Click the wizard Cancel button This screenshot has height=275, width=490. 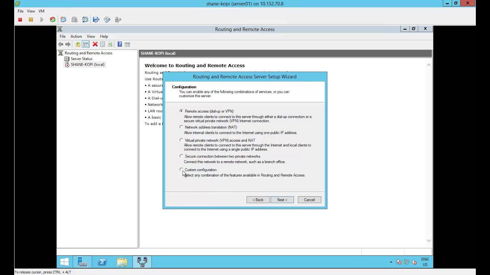(x=309, y=200)
